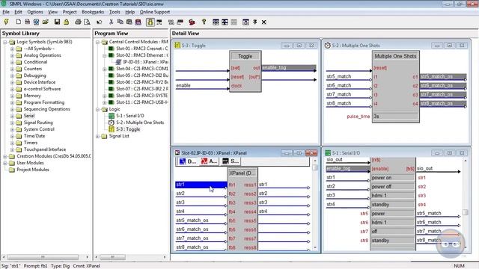Click the first tile windows toolbar icon
The image size is (479, 269).
point(216,22)
